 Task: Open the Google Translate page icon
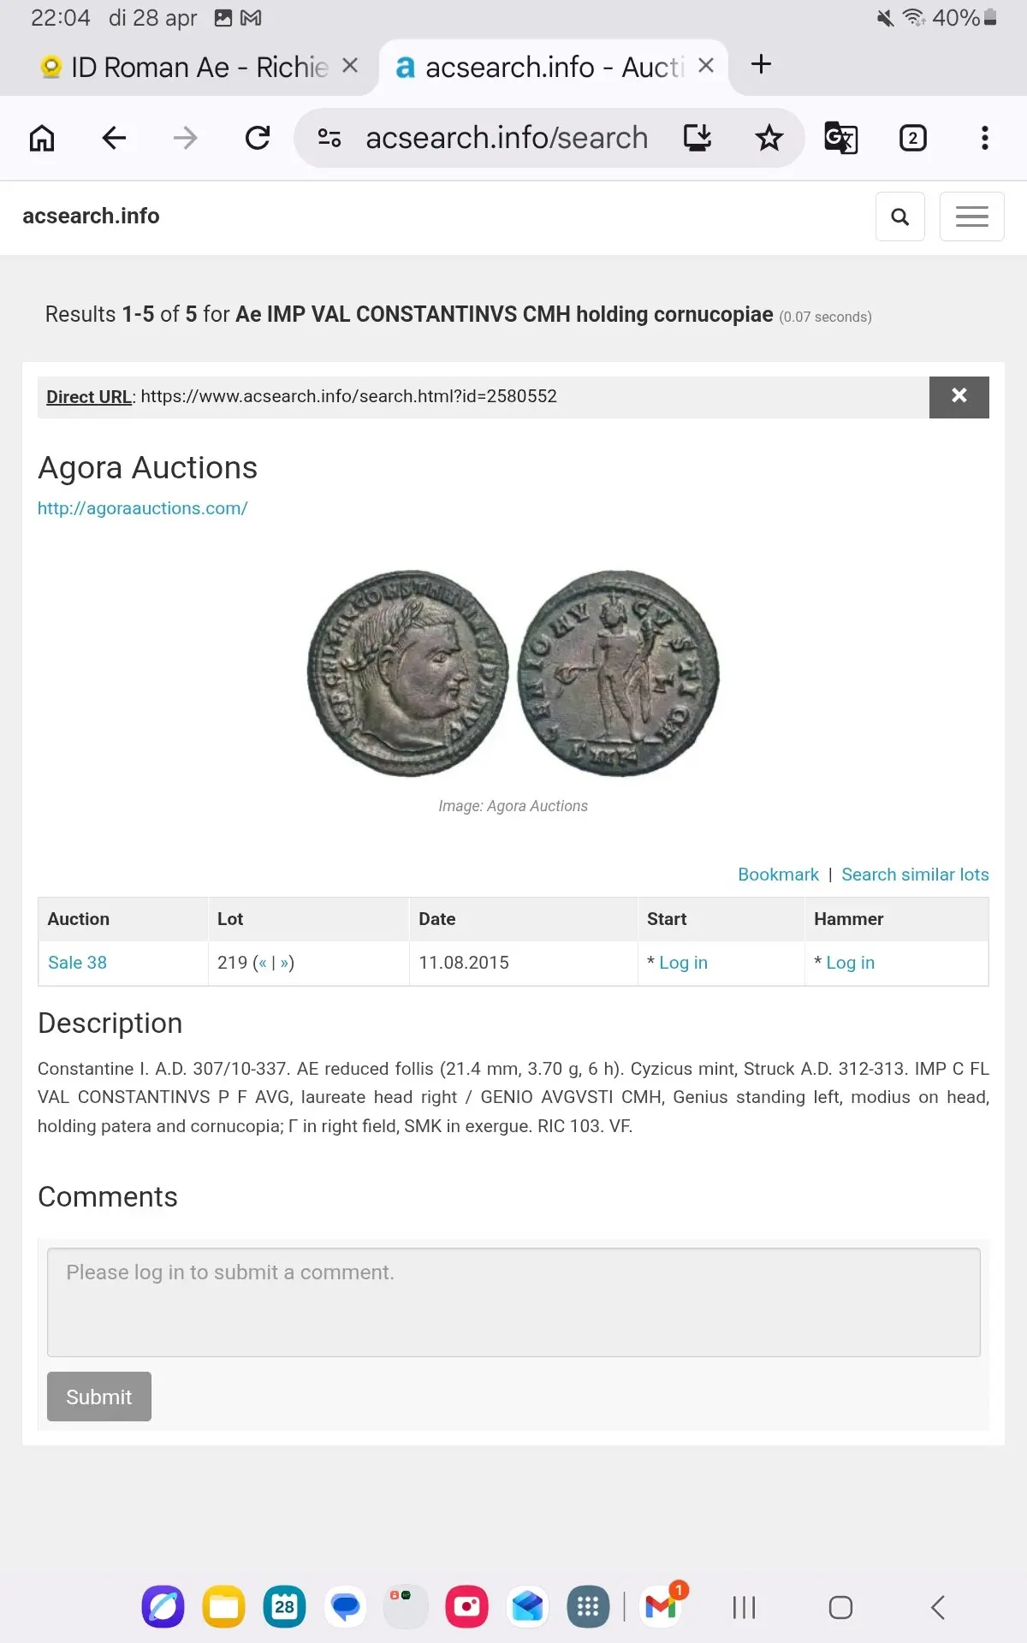point(840,138)
